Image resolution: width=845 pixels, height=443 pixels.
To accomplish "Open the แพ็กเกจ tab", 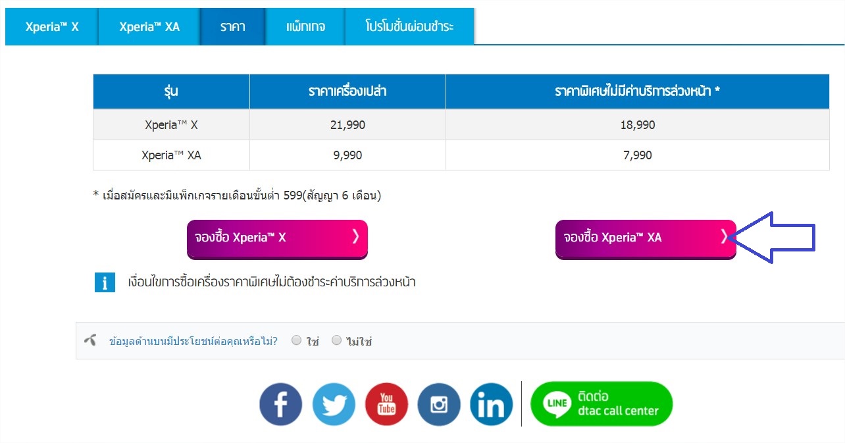I will pyautogui.click(x=305, y=27).
